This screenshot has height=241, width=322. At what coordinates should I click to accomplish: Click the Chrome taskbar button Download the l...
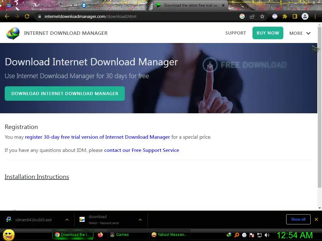pos(73,235)
